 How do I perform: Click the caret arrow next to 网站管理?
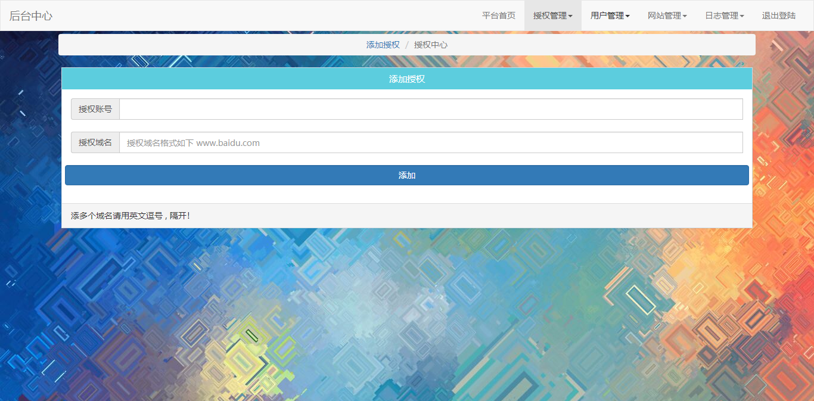tap(685, 16)
